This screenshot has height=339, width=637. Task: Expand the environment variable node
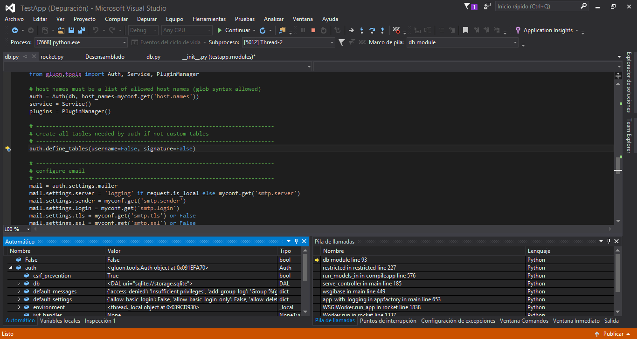point(19,307)
